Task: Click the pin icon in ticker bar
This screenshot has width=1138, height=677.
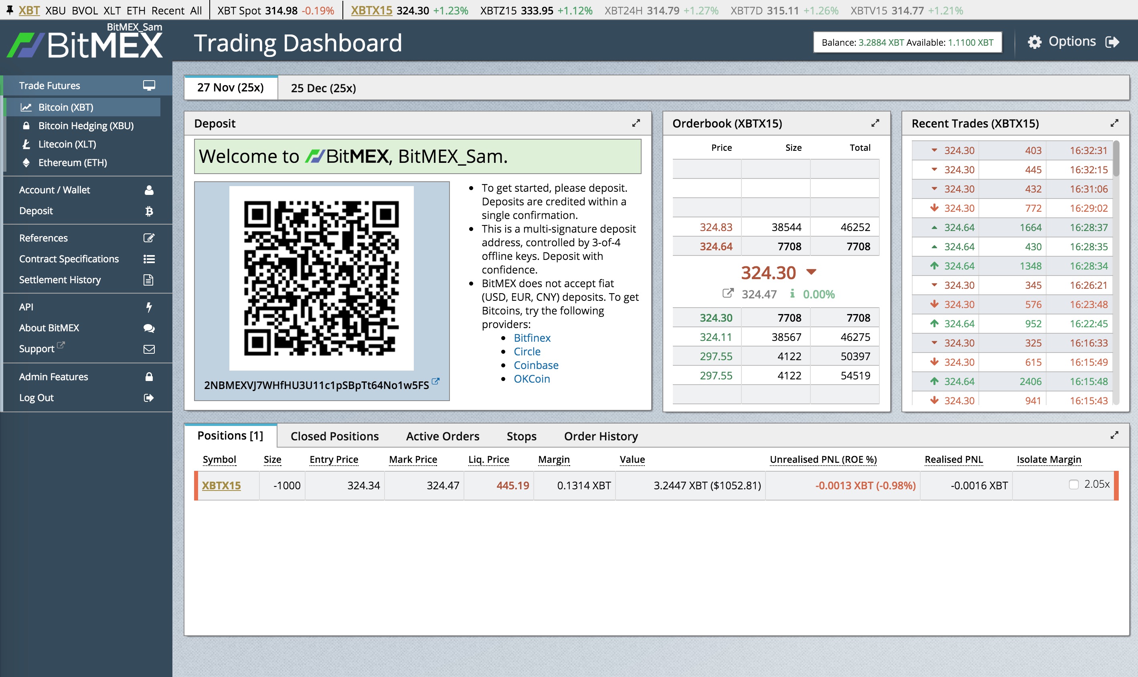Action: coord(9,10)
